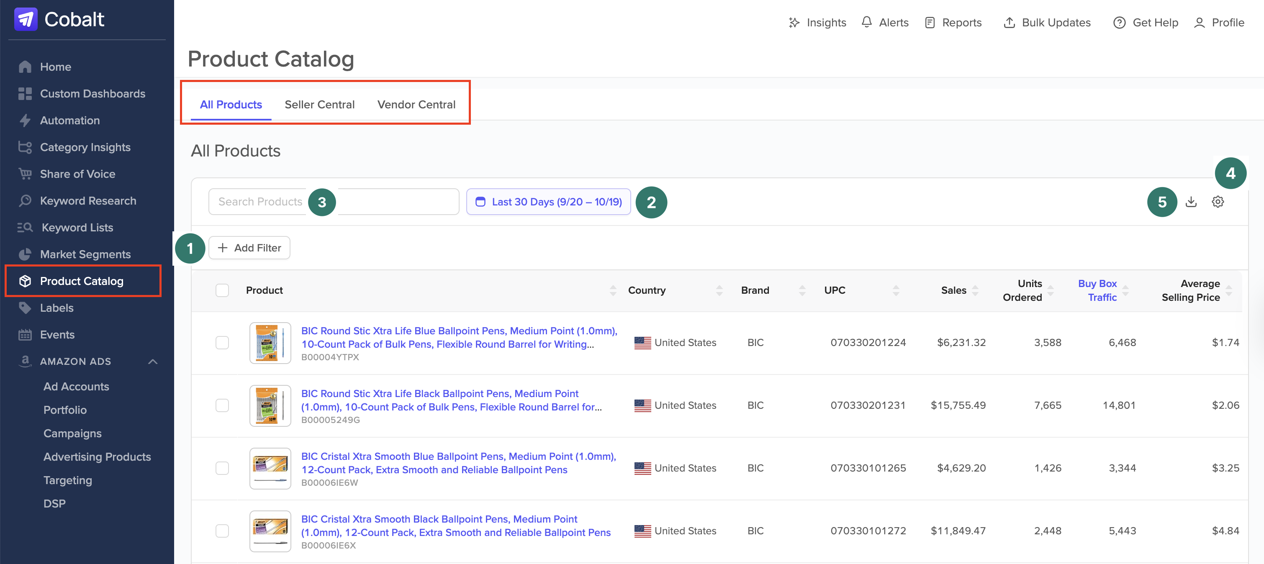Open Ad Accounts in the sidebar
The image size is (1264, 564).
click(76, 387)
